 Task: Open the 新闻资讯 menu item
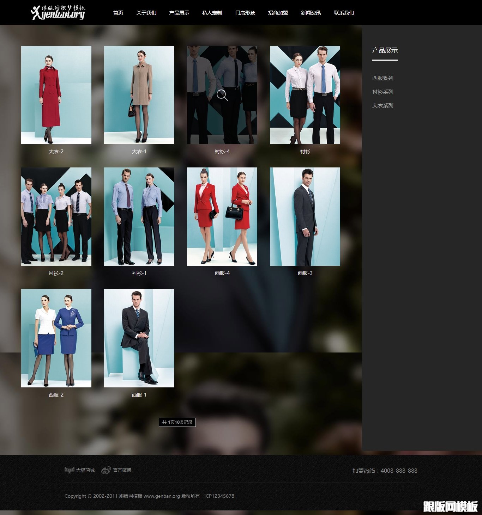point(311,13)
